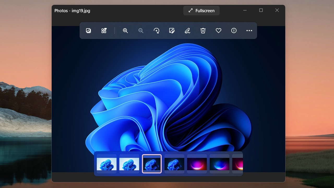Select the blue glow orb thumbnail
This screenshot has width=334, height=188.
pos(219,164)
